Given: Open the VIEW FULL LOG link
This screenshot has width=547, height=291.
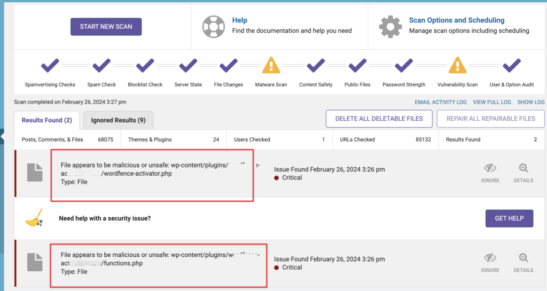Looking at the screenshot, I should pyautogui.click(x=492, y=102).
